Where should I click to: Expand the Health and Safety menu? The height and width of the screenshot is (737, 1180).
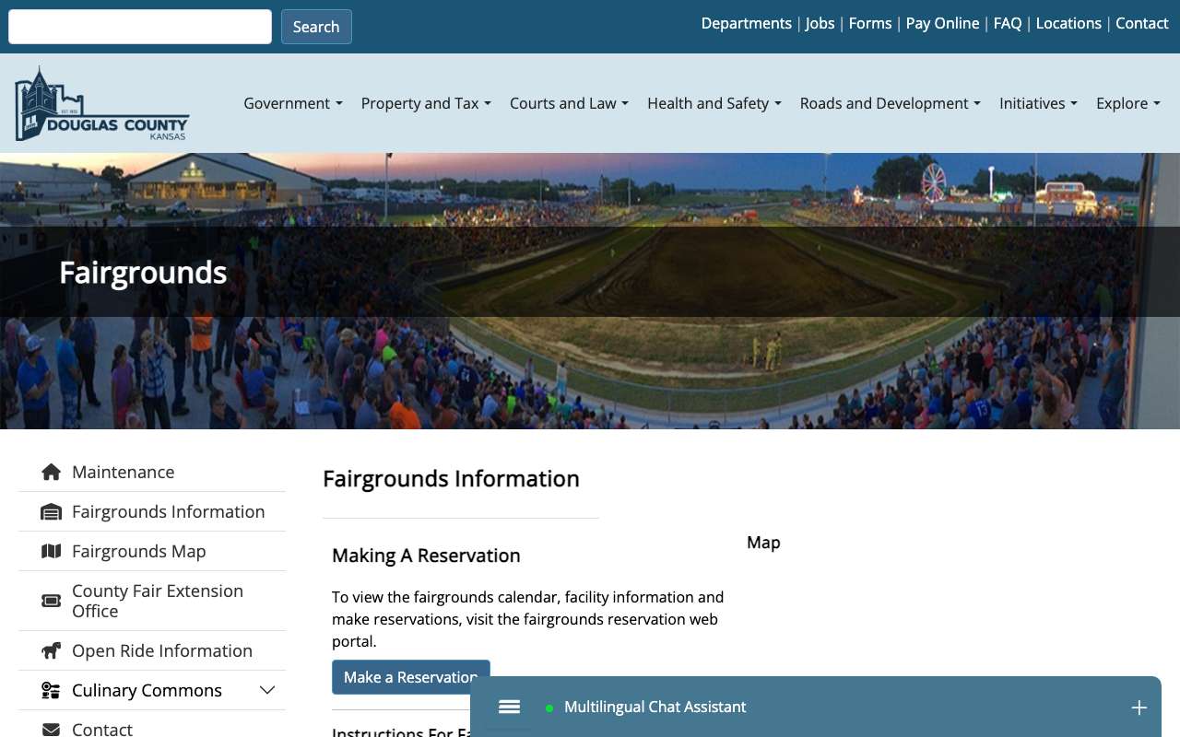coord(714,103)
